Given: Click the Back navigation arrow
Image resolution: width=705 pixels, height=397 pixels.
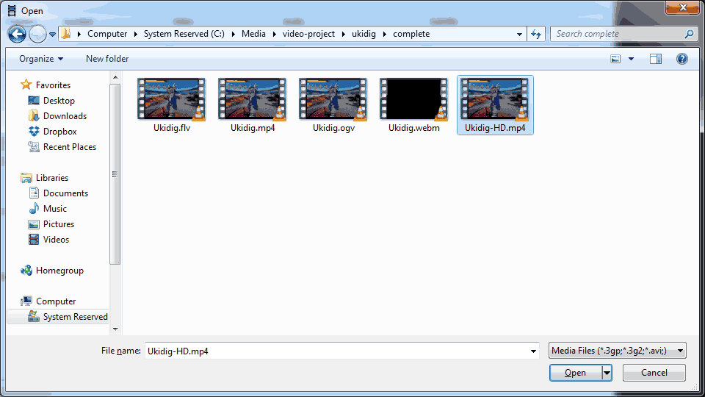Looking at the screenshot, I should 17,35.
